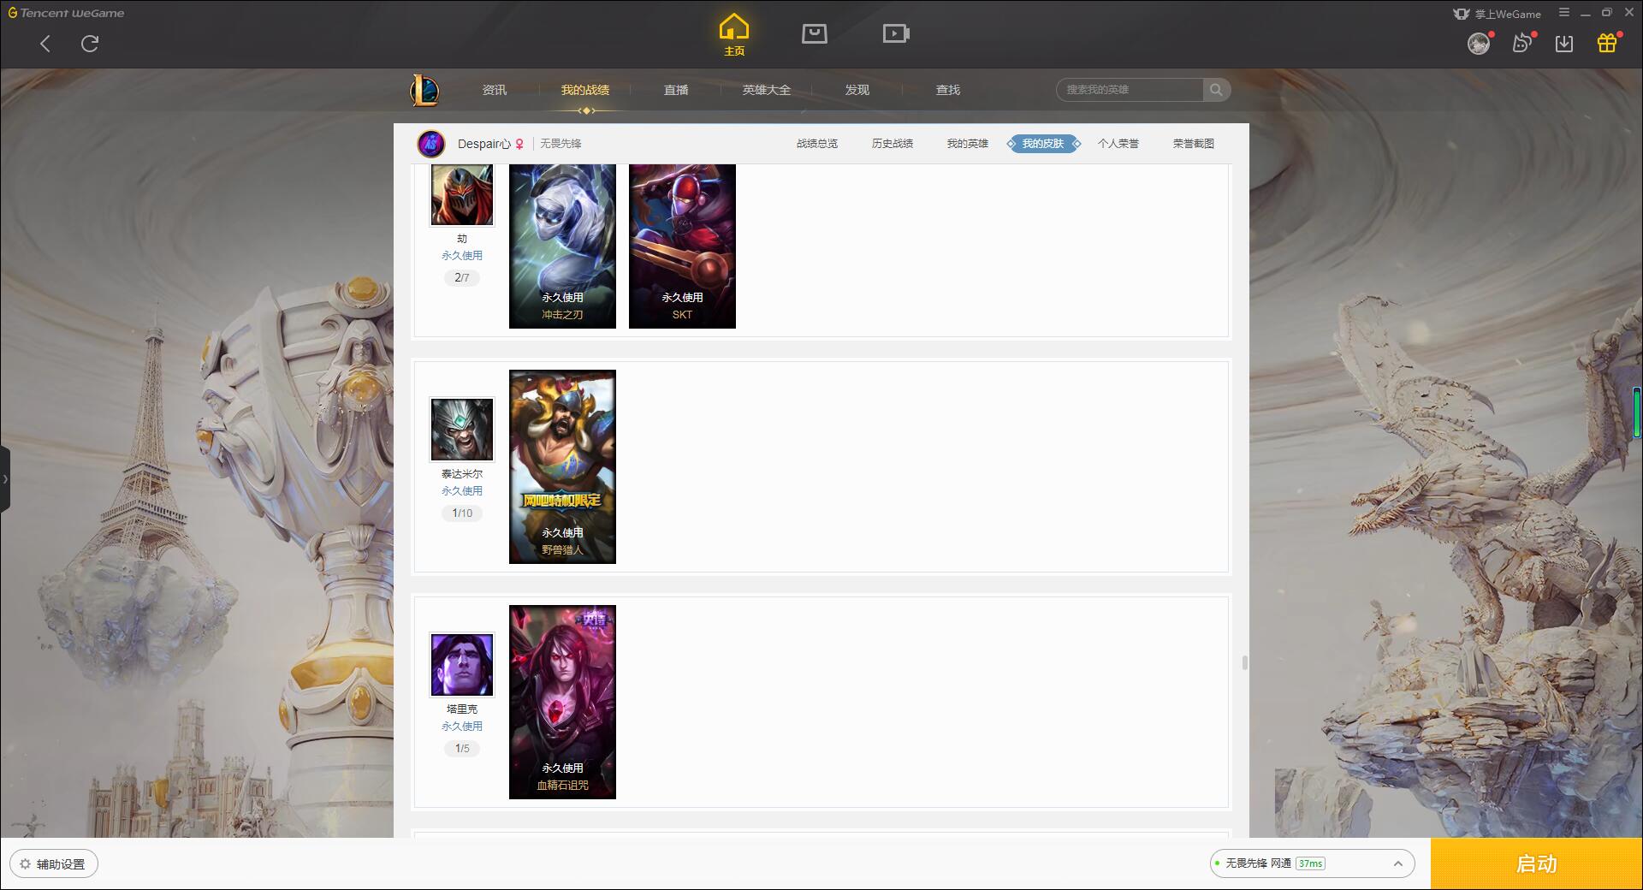Screen dimensions: 1643x890
Task: Click the 塔里克 champion portrait
Action: click(x=462, y=665)
